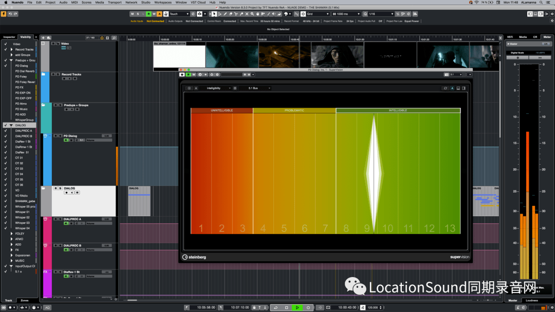This screenshot has width=555, height=312.
Task: Select the Glue tool
Action: coord(242,14)
